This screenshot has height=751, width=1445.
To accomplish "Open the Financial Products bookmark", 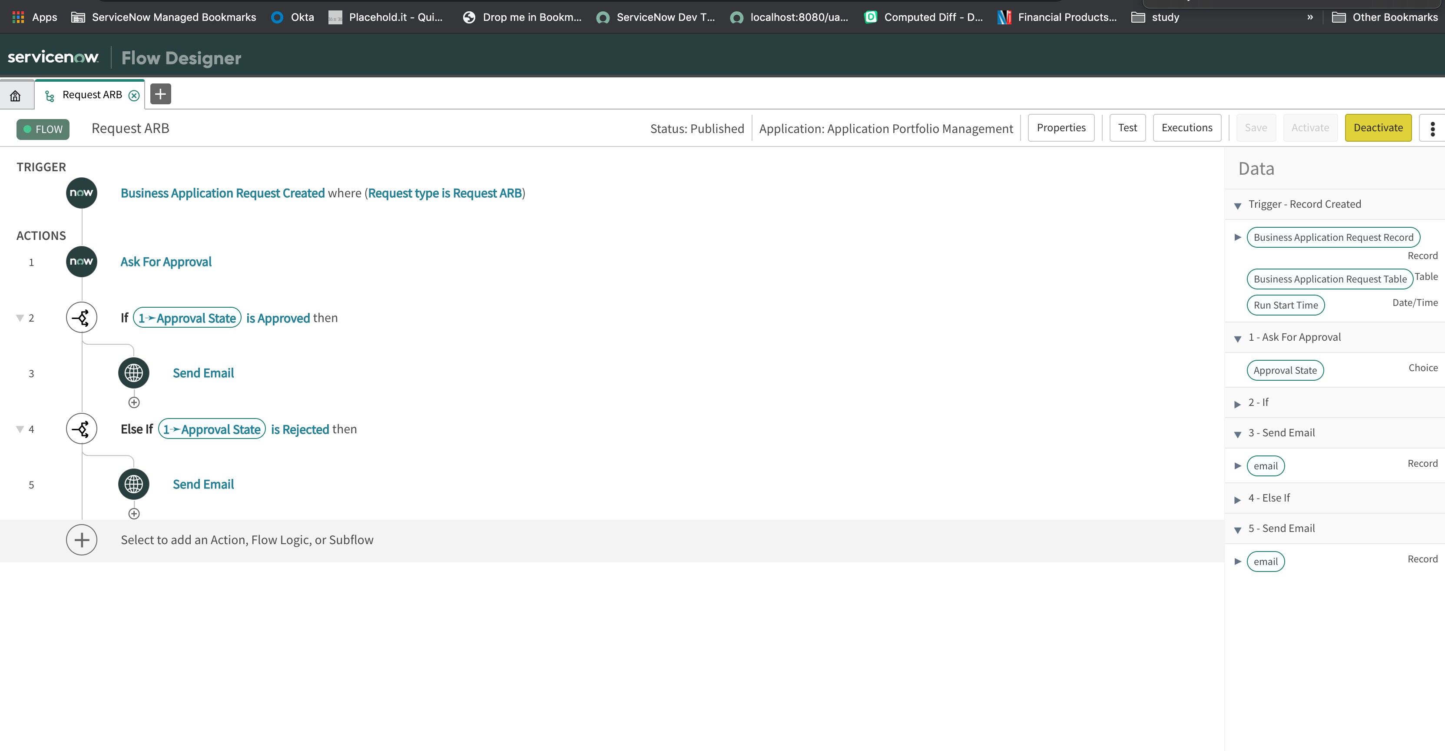I will (1057, 17).
